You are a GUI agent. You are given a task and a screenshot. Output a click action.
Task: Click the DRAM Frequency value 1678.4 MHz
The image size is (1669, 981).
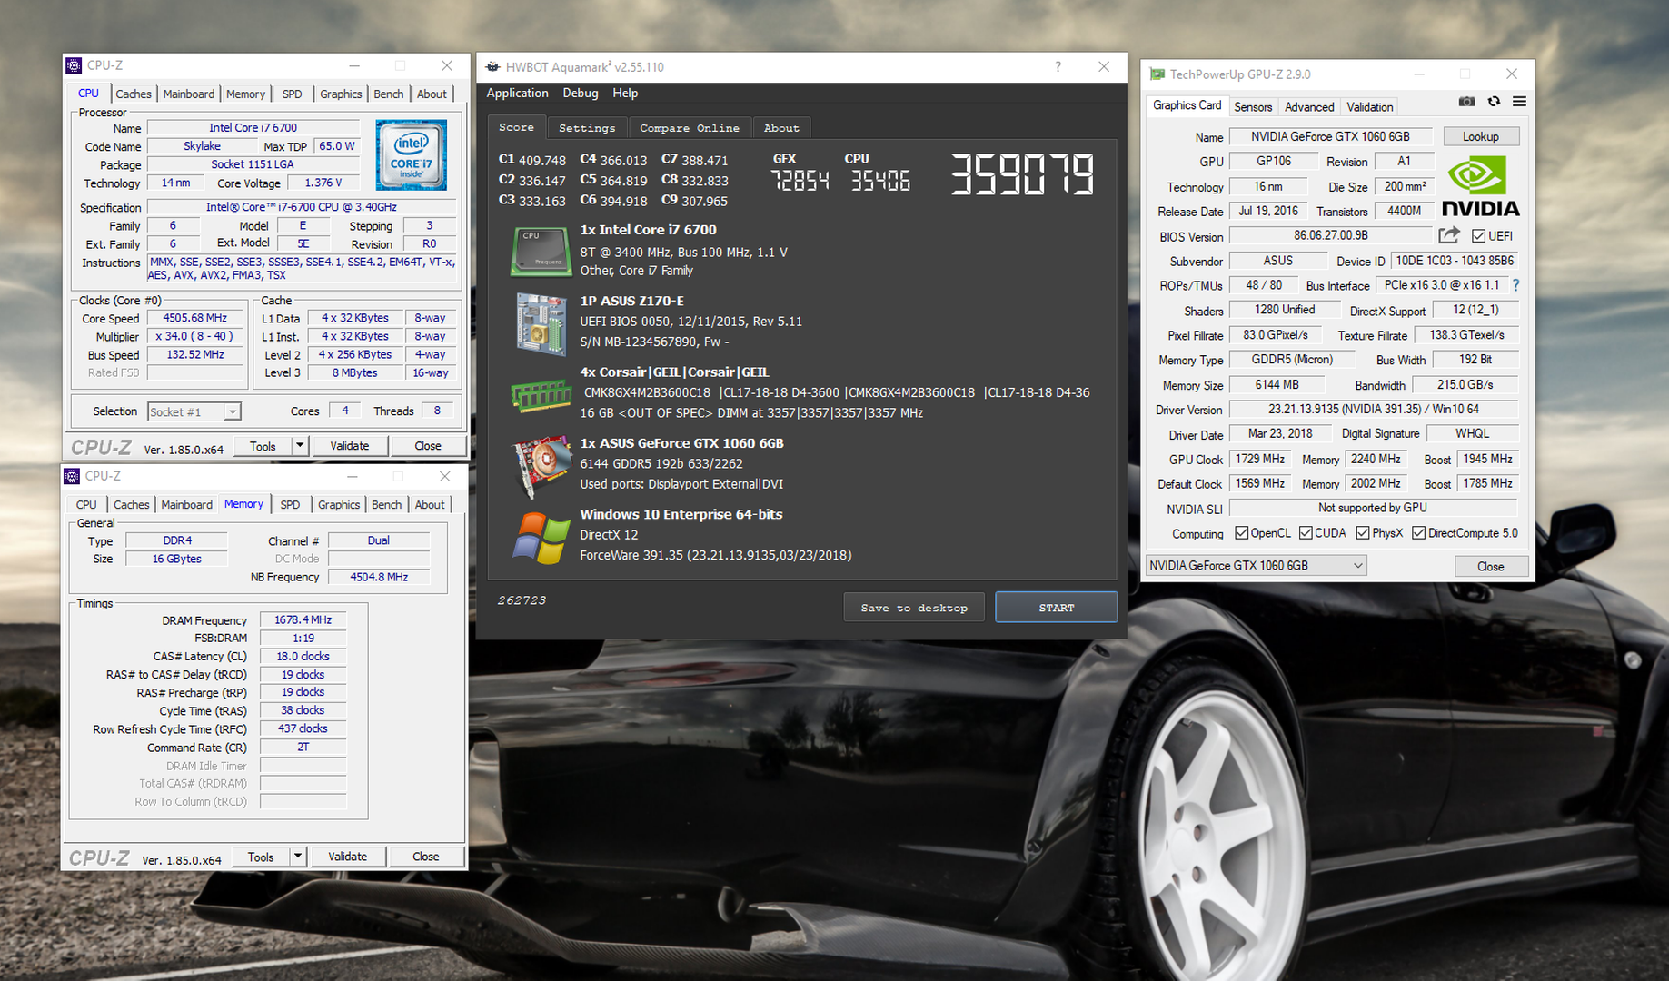tap(303, 619)
